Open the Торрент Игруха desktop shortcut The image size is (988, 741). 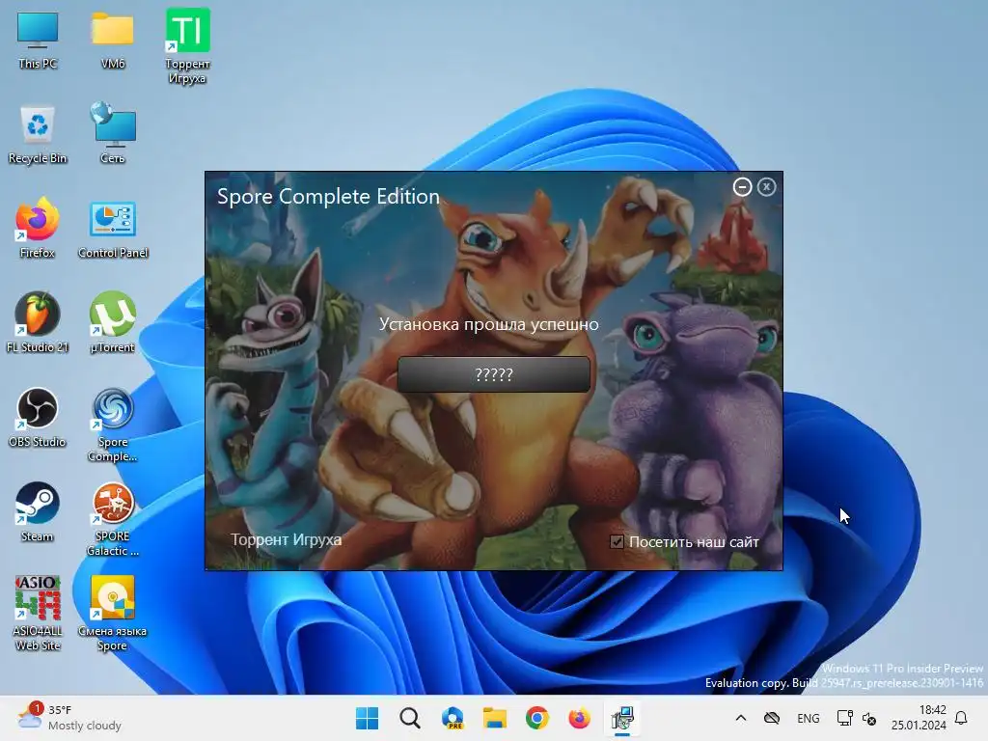point(187,46)
